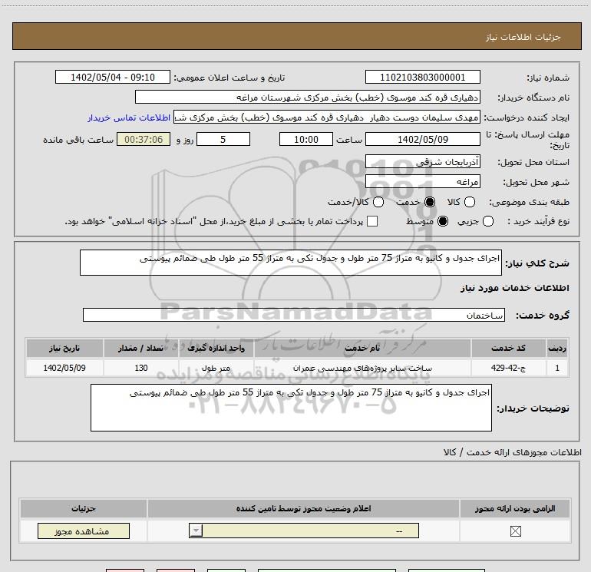Click the مشاهده مجوز button
The image size is (591, 572).
click(x=84, y=531)
